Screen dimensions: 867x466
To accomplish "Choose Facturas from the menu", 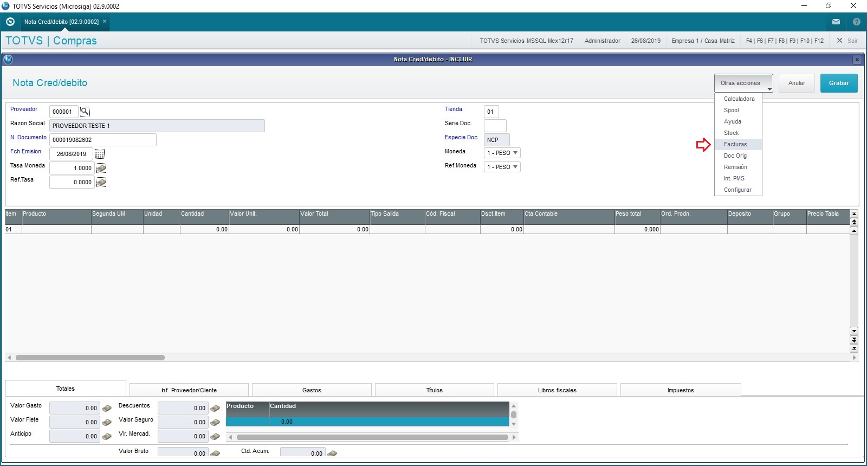I will (x=739, y=144).
